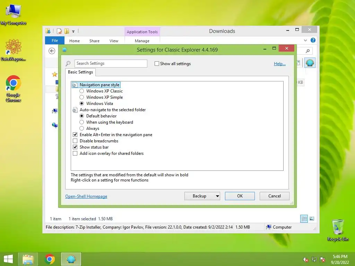Image resolution: width=355 pixels, height=266 pixels.
Task: Open the Recycle Bin desktop icon
Action: pyautogui.click(x=338, y=230)
